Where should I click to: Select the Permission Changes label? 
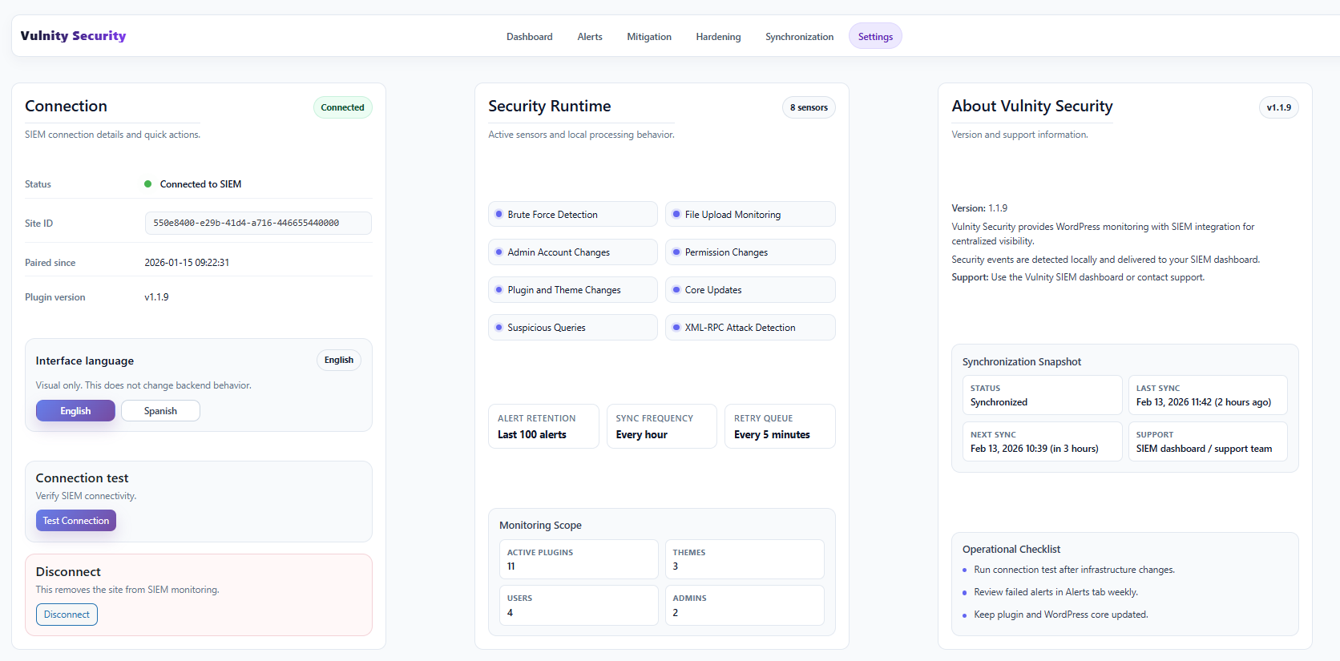[726, 252]
